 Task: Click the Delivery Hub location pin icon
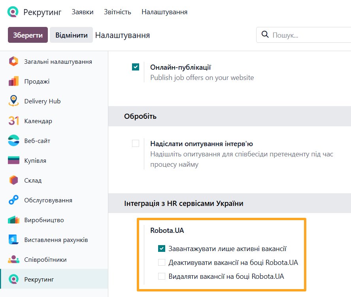pos(14,101)
